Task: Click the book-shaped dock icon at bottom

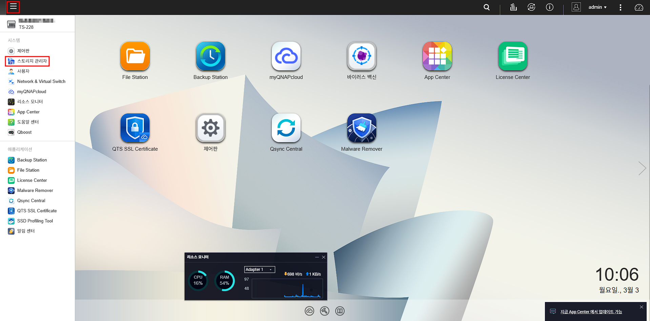Action: coord(340,311)
